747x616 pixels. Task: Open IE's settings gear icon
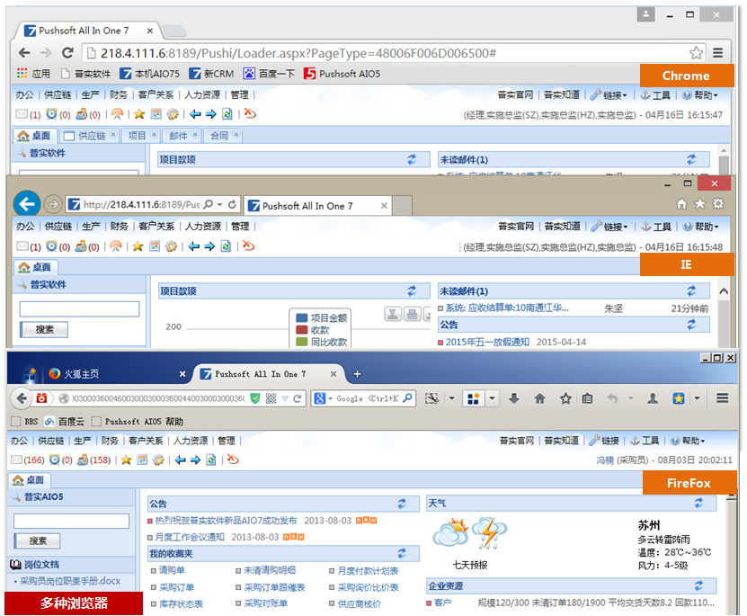click(x=718, y=204)
